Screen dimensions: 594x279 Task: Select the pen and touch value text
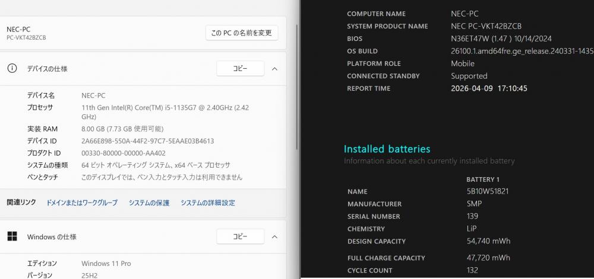pyautogui.click(x=162, y=177)
